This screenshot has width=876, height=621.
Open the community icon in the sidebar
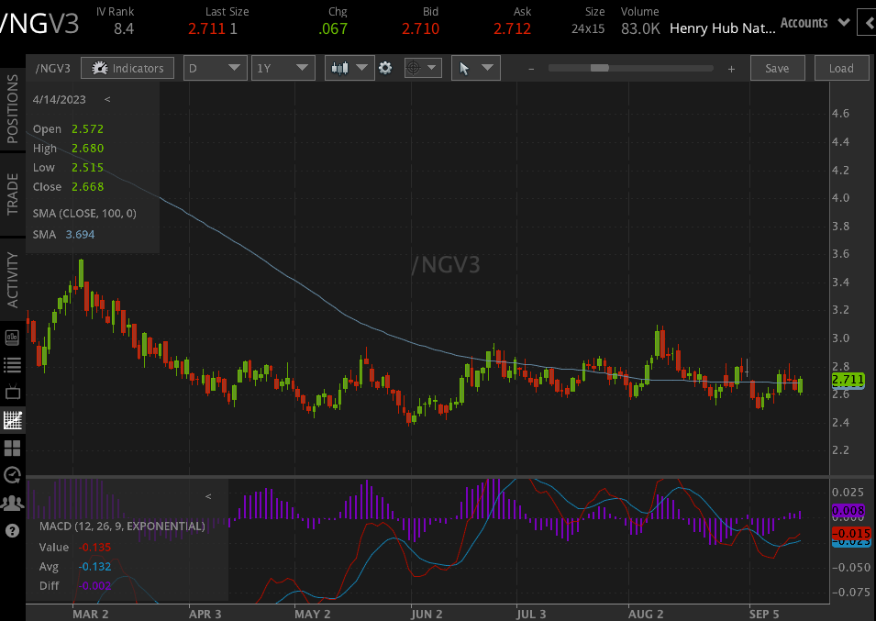point(12,503)
